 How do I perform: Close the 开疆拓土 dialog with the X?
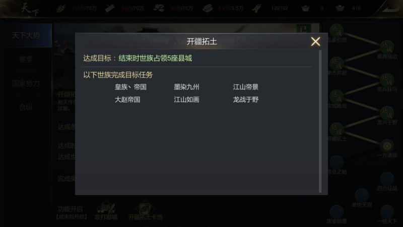[x=315, y=41]
